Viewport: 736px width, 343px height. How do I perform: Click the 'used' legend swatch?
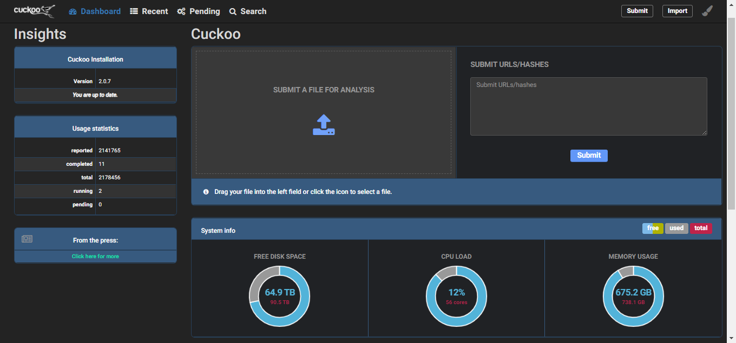(676, 228)
